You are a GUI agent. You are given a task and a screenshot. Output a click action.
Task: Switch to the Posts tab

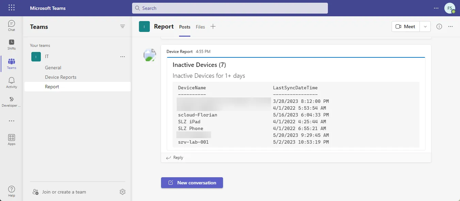(x=185, y=27)
